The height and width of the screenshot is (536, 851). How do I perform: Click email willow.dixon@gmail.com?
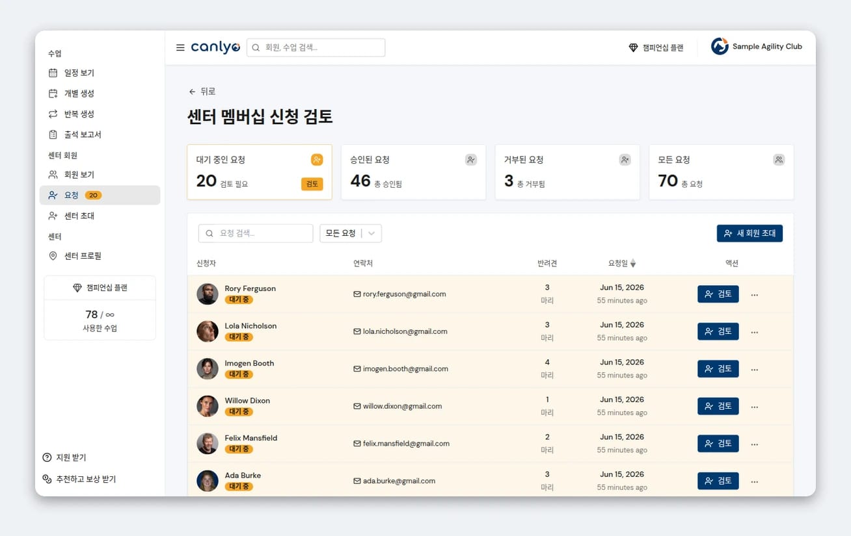click(x=402, y=406)
